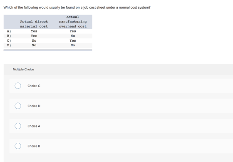Screen dimensions: 233x162
Task: Click the 'B)' row label in table
Action: point(9,36)
